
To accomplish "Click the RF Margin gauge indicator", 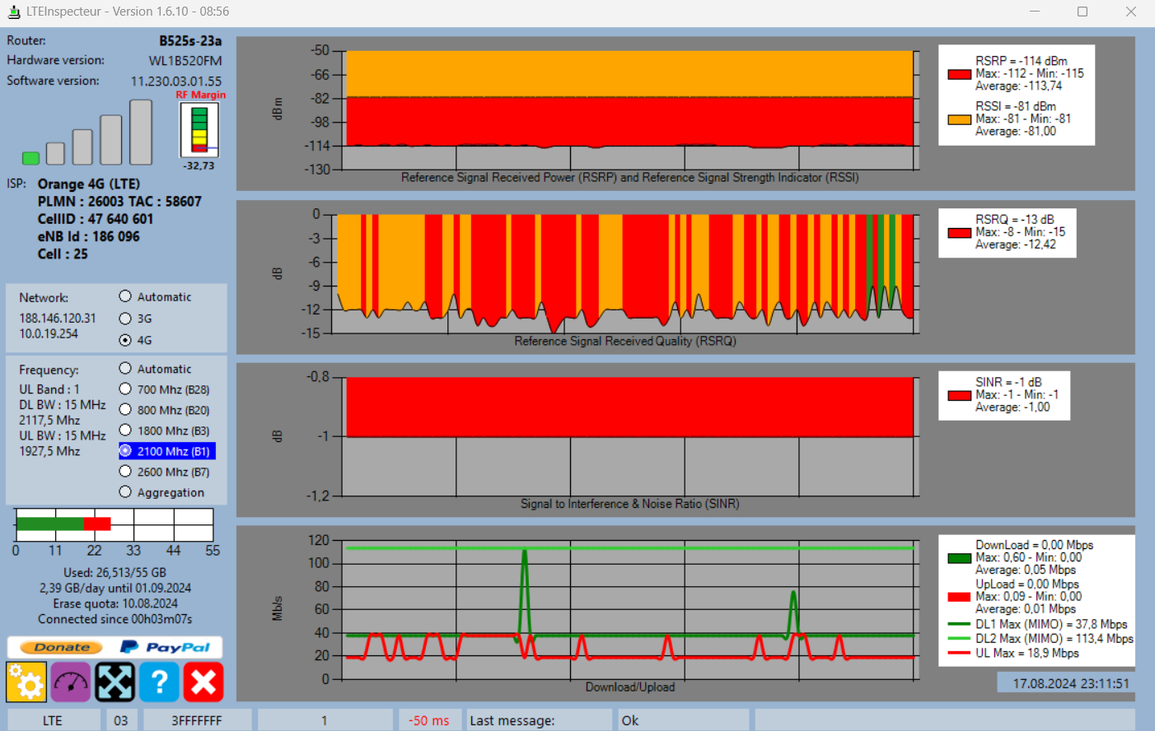I will coord(199,130).
